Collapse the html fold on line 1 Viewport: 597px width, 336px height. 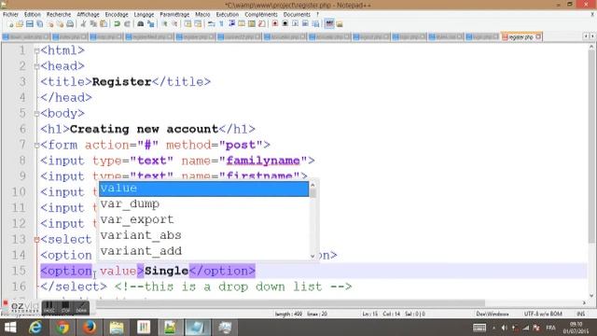click(36, 50)
